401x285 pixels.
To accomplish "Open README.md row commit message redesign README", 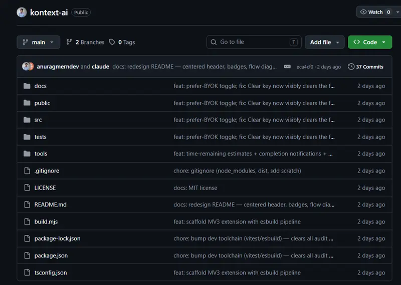I will 254,204.
